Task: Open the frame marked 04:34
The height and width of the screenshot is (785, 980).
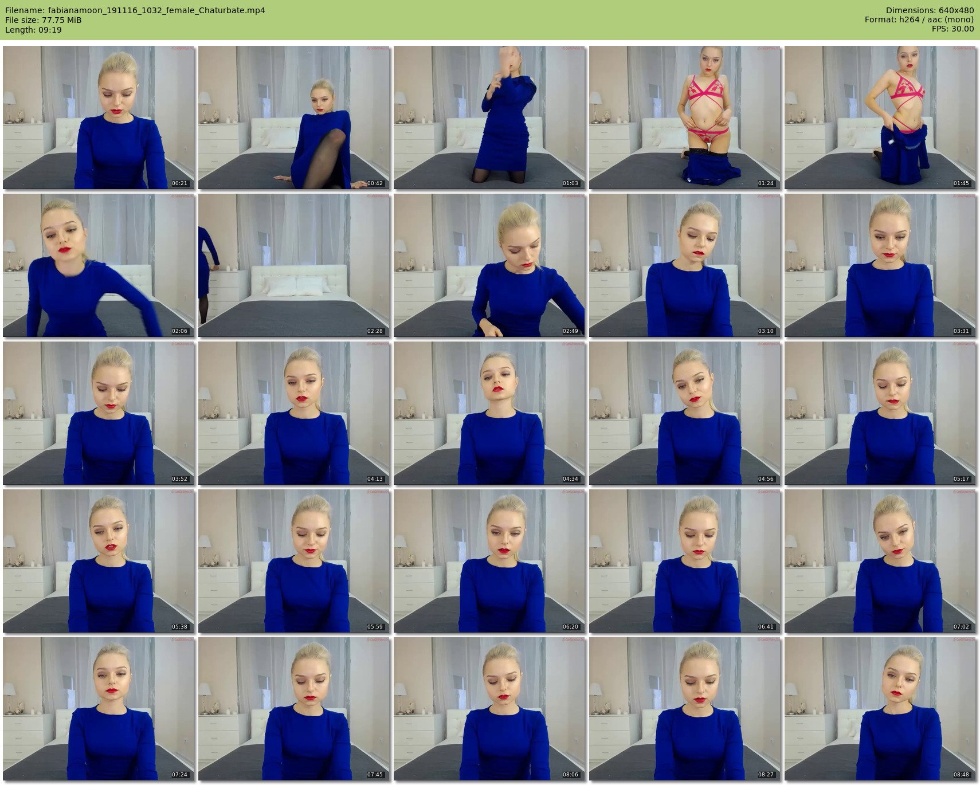Action: 489,413
